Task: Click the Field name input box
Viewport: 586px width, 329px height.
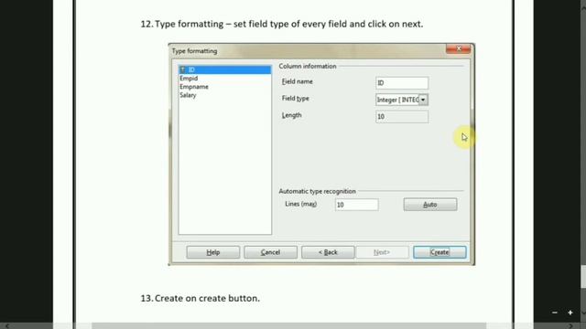Action: (402, 83)
